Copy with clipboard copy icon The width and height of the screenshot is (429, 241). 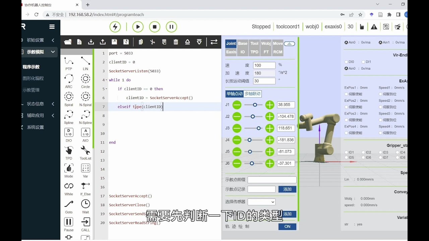(x=141, y=42)
